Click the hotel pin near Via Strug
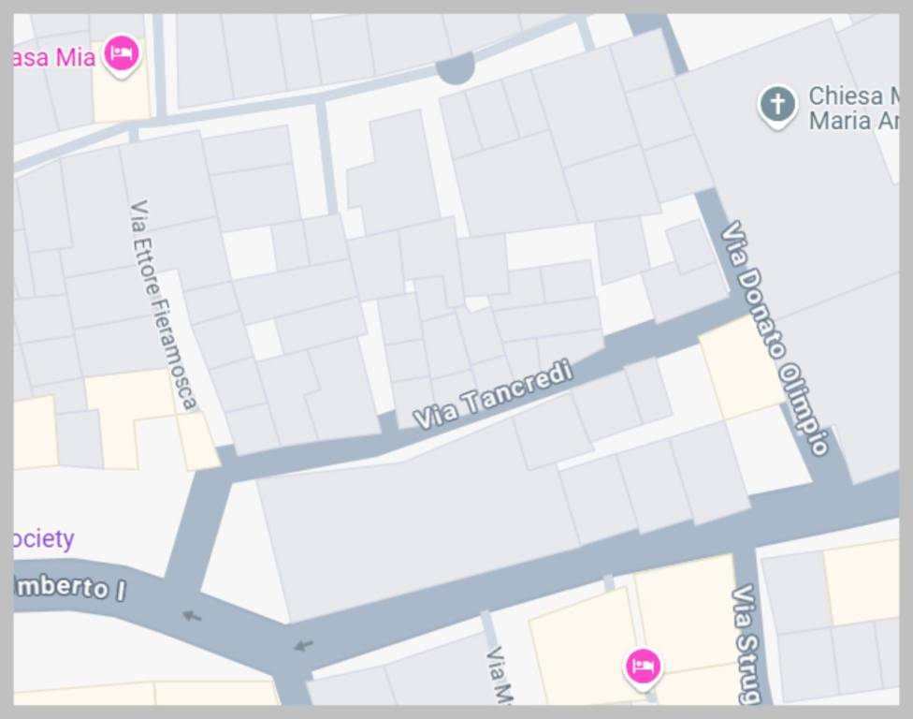This screenshot has width=913, height=719. click(643, 668)
